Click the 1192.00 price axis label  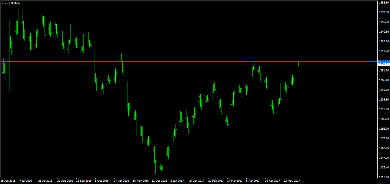click(384, 129)
